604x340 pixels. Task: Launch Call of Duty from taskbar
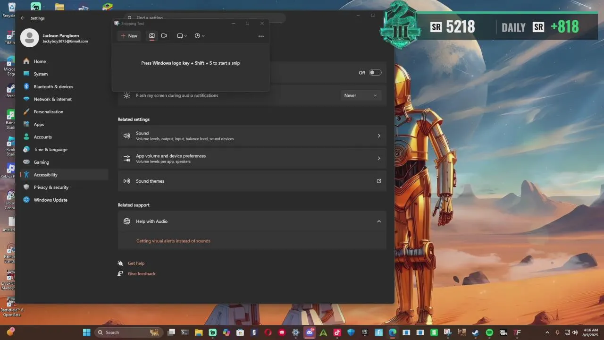(503, 332)
